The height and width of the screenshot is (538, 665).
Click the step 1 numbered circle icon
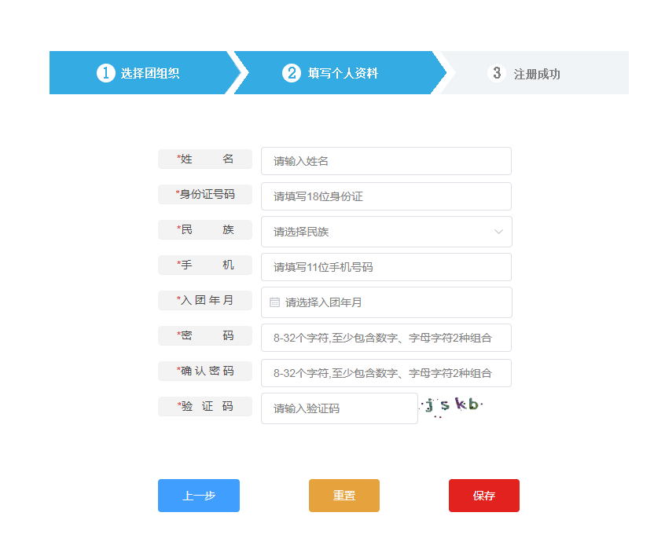tap(105, 72)
